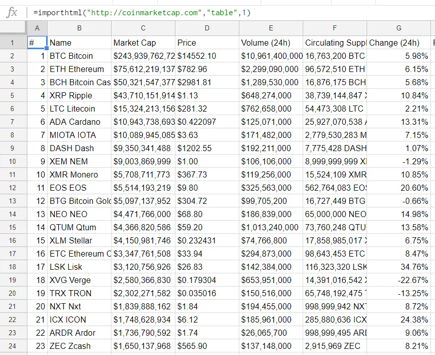Click the 'XMR Monero' cell
The image size is (435, 355).
(x=79, y=174)
